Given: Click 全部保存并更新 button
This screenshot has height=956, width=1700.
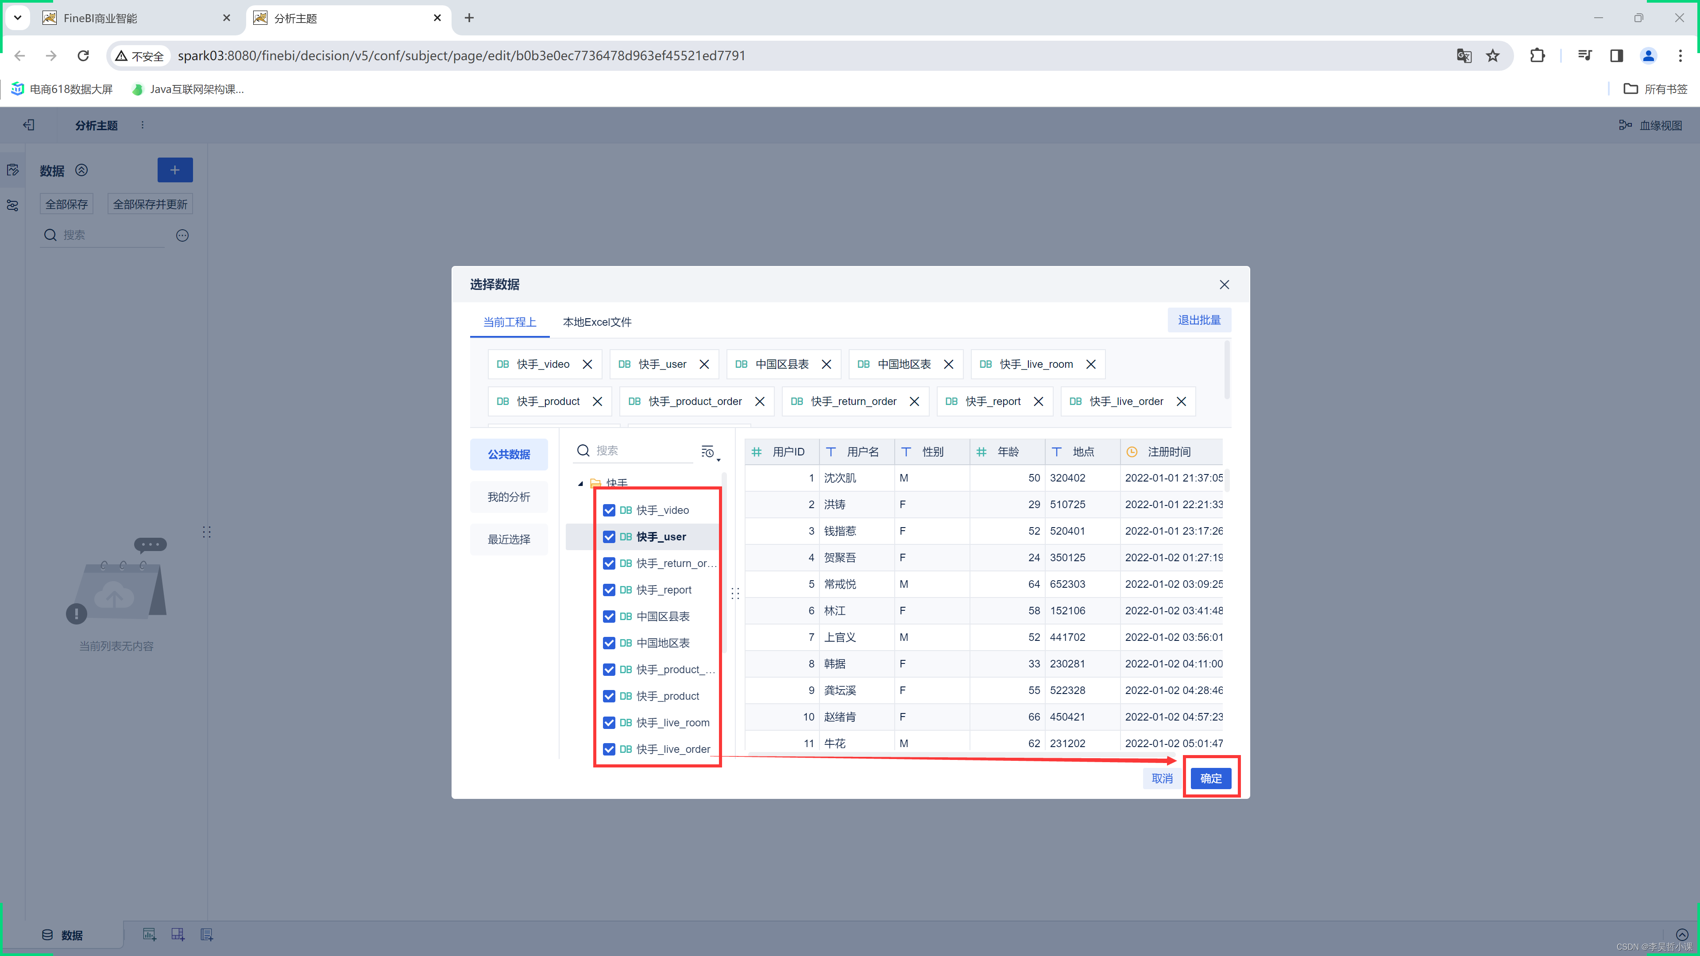Looking at the screenshot, I should tap(150, 204).
